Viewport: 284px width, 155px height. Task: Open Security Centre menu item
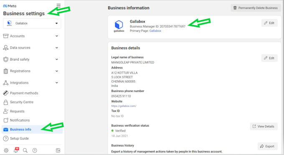[x=32, y=102]
